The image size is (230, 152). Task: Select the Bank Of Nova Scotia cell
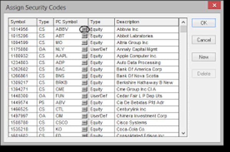click(147, 76)
